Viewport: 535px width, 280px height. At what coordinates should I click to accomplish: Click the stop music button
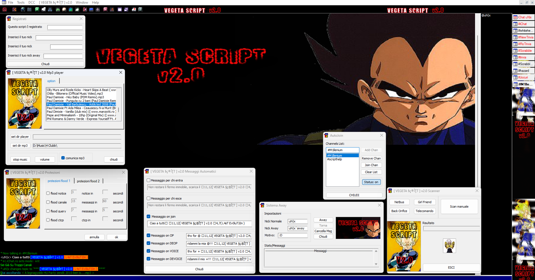(x=20, y=159)
